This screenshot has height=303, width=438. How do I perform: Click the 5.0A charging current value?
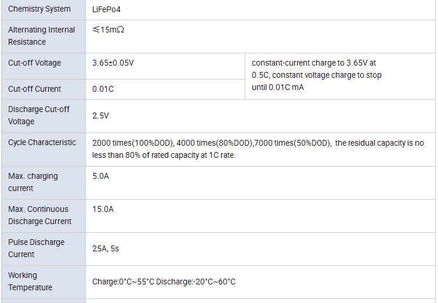(x=100, y=176)
